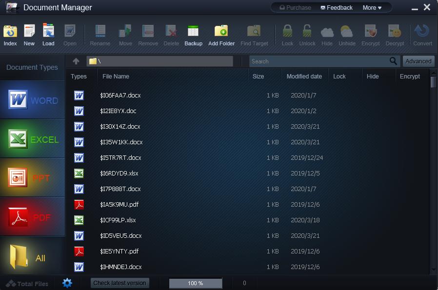The width and height of the screenshot is (438, 290).
Task: Select file $I7P888T.docx
Action: click(120, 189)
